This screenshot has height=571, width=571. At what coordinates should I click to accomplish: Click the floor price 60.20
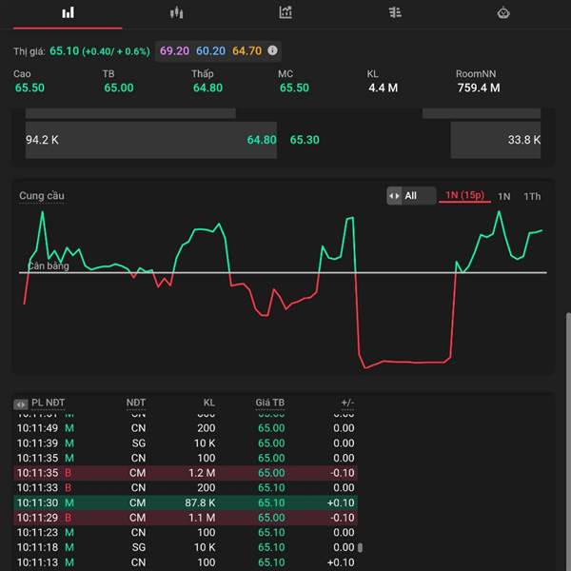point(210,50)
